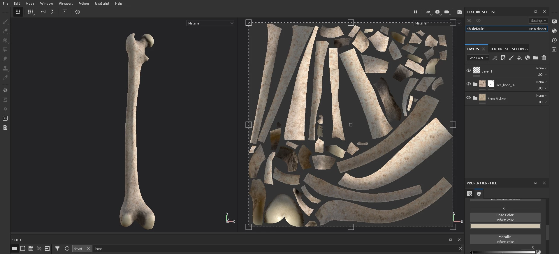Open the File menu
This screenshot has width=559, height=254.
6,3
